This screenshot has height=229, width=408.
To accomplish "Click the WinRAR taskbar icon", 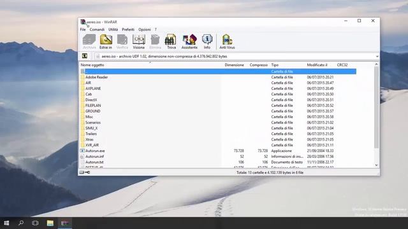I will coord(65,223).
